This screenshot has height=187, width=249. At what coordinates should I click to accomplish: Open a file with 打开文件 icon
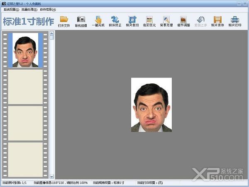click(x=64, y=21)
